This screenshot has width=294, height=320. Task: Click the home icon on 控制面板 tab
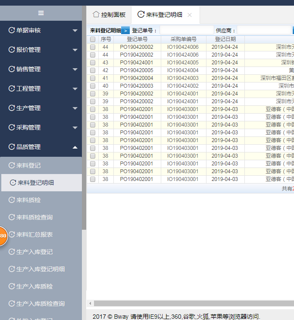(96, 14)
